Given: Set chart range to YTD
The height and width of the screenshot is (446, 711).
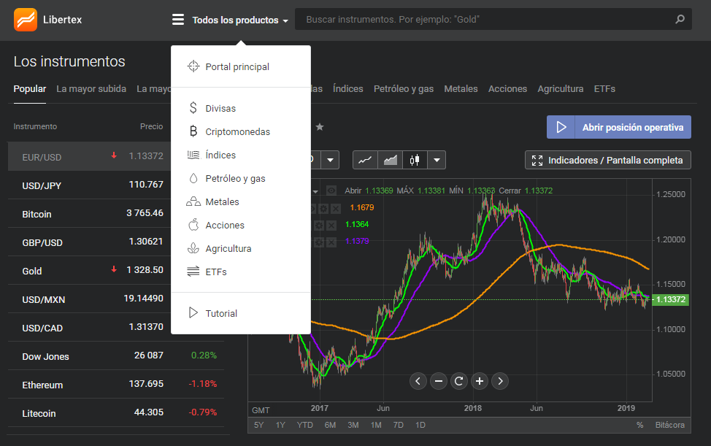Looking at the screenshot, I should click(304, 425).
